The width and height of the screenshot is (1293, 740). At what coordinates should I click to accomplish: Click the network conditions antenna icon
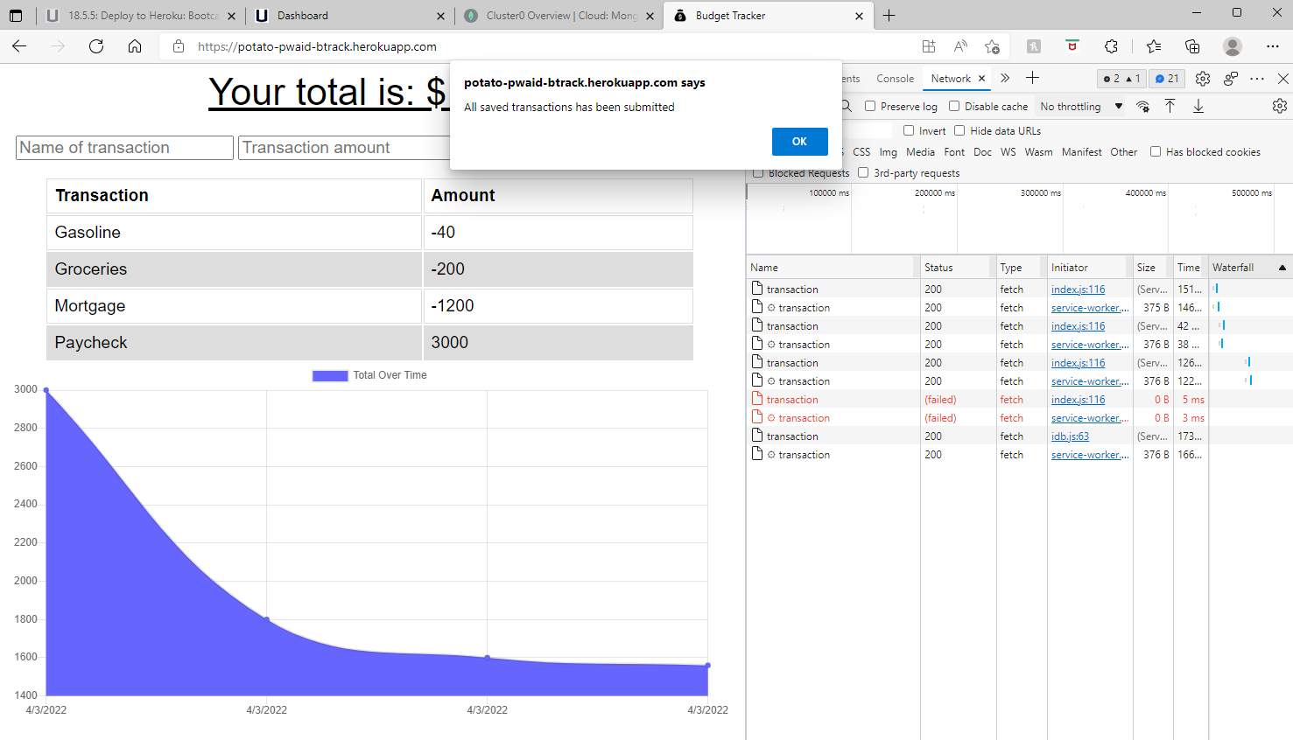[x=1143, y=106]
